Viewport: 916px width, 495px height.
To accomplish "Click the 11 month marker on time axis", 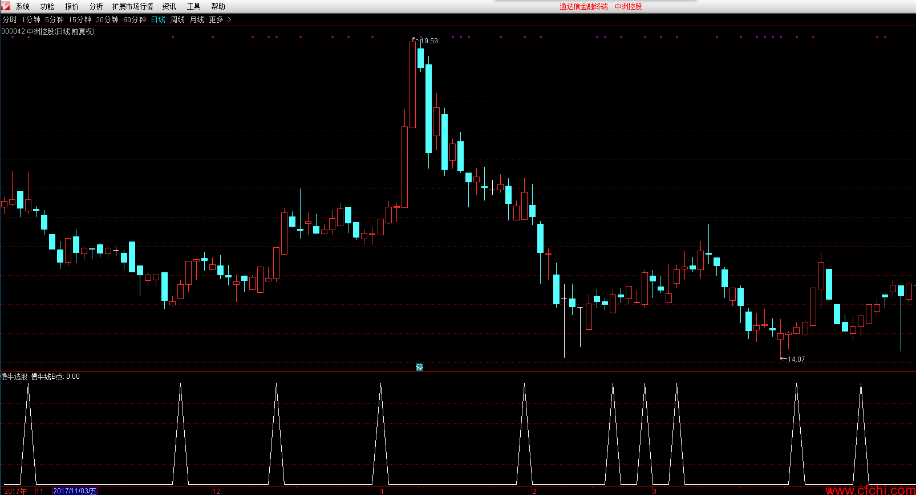I will pos(40,491).
